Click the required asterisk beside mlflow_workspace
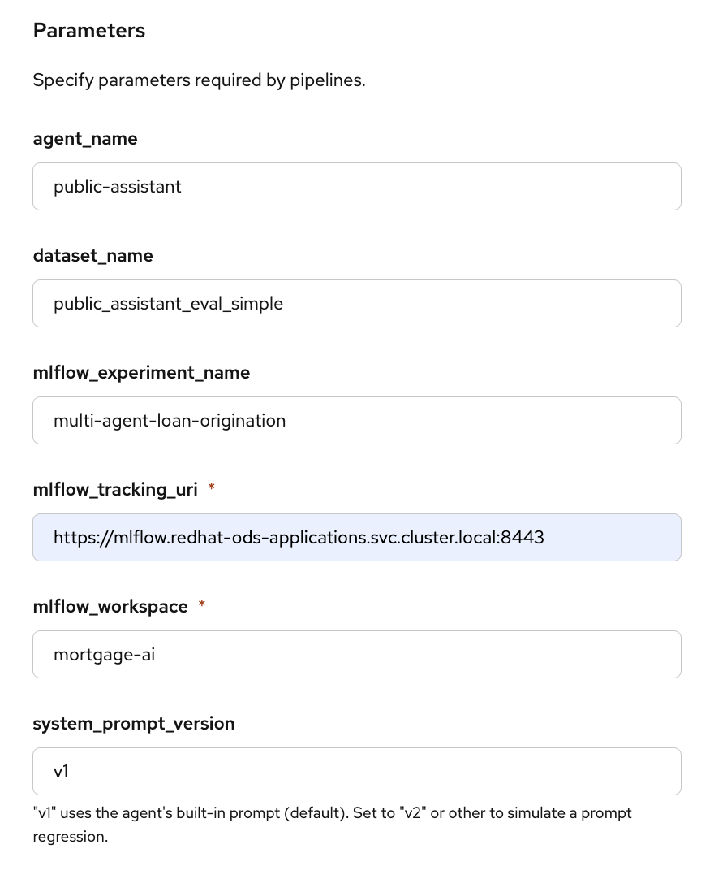Image resolution: width=727 pixels, height=879 pixels. pyautogui.click(x=202, y=606)
